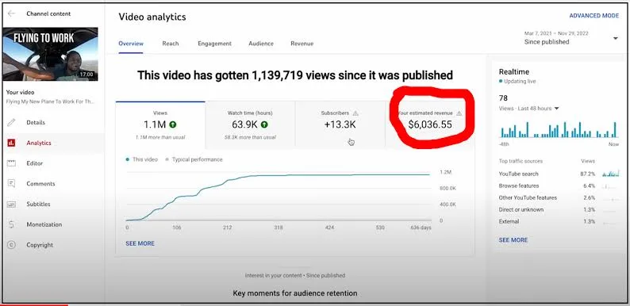This screenshot has height=306, width=630.
Task: Switch to ADVANCED MODE
Action: tap(594, 16)
